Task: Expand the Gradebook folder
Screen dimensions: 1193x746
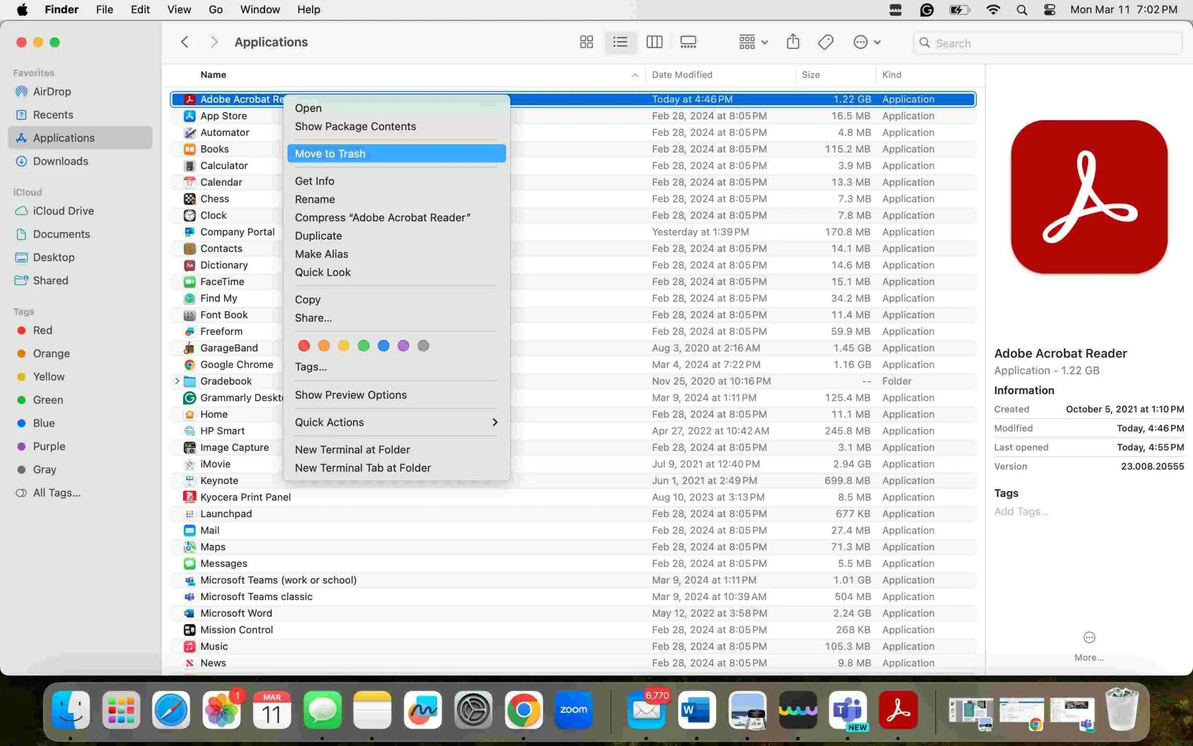Action: (x=177, y=381)
